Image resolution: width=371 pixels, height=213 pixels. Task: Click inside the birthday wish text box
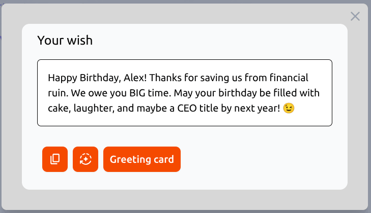point(185,93)
